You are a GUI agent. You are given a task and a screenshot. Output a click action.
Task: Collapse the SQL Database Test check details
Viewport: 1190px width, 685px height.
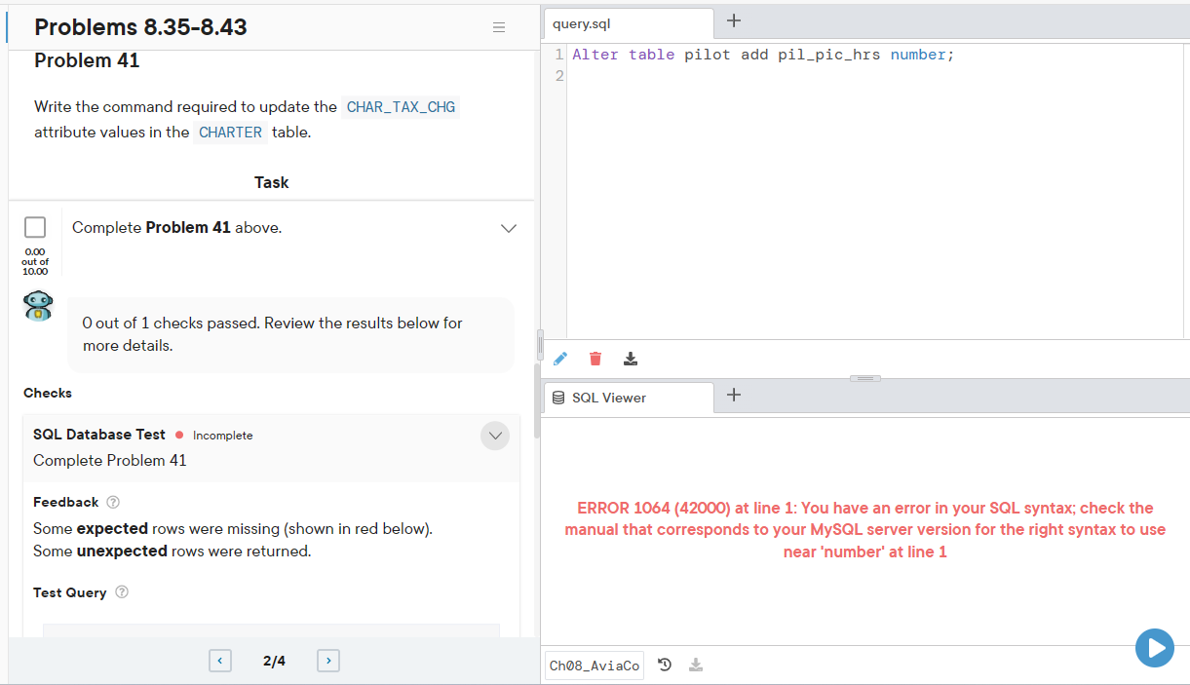click(495, 436)
